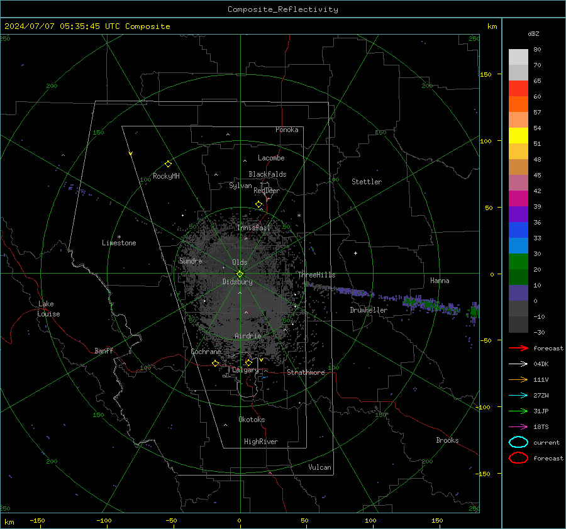Click the purple 36-39 dBZ color swatch
The width and height of the screenshot is (566, 529).
(518, 214)
